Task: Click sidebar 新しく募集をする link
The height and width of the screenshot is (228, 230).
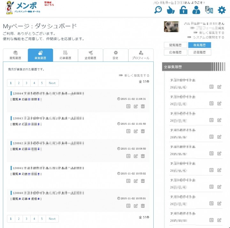Action: 209,33
